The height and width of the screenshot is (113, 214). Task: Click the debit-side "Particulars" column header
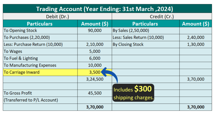[x=40, y=24]
